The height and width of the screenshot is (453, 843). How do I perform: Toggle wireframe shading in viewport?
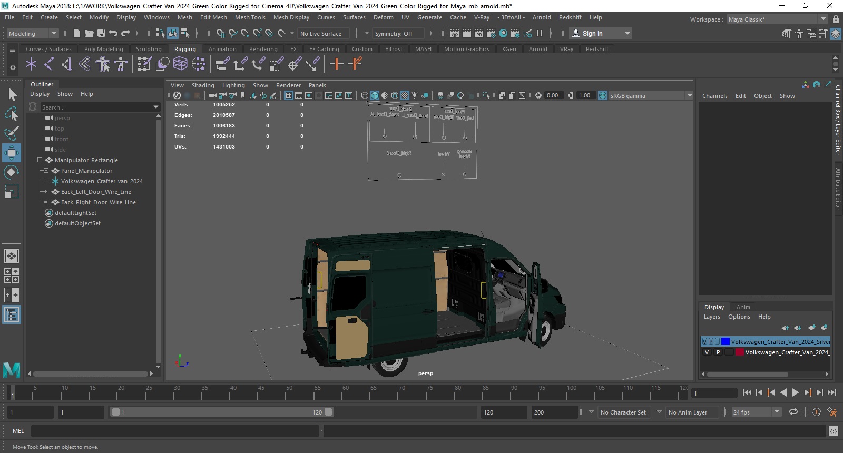[x=365, y=95]
